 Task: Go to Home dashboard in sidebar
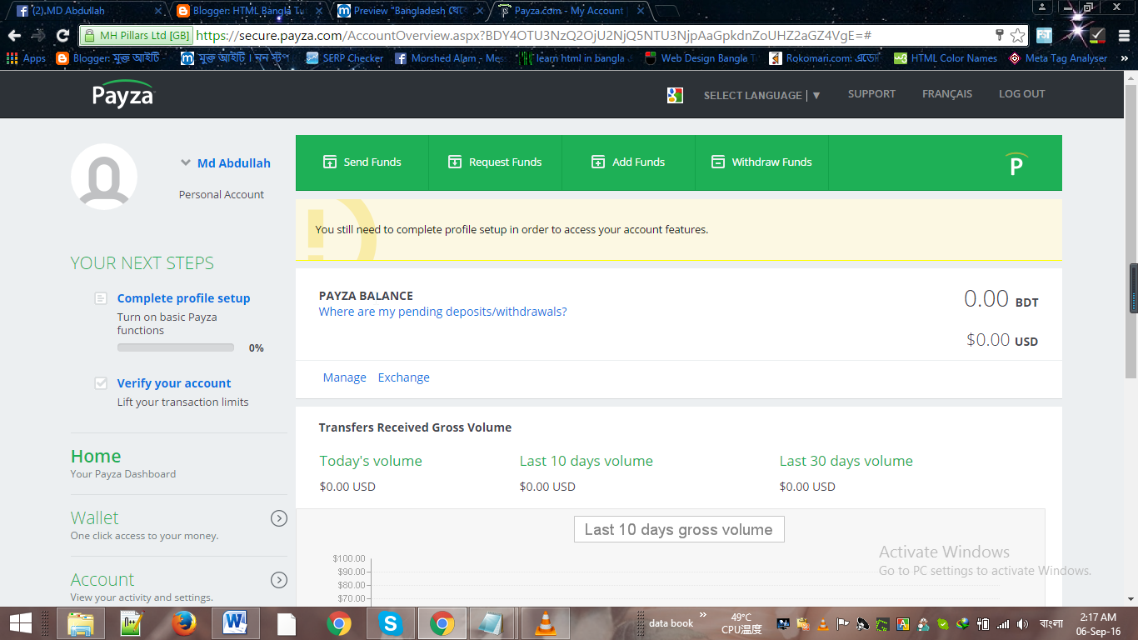(x=96, y=457)
